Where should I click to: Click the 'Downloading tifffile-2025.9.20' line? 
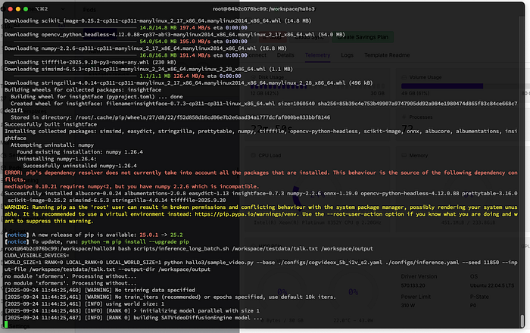[x=90, y=62]
